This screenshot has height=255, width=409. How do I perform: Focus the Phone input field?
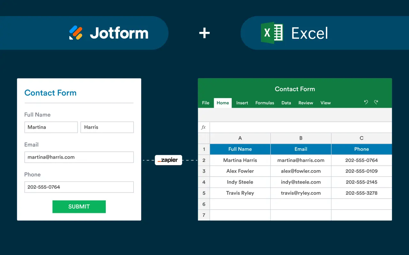tap(79, 187)
